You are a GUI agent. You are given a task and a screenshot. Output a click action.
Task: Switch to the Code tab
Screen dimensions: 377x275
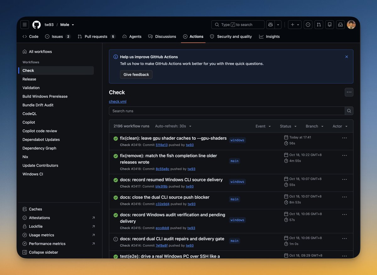pyautogui.click(x=30, y=37)
